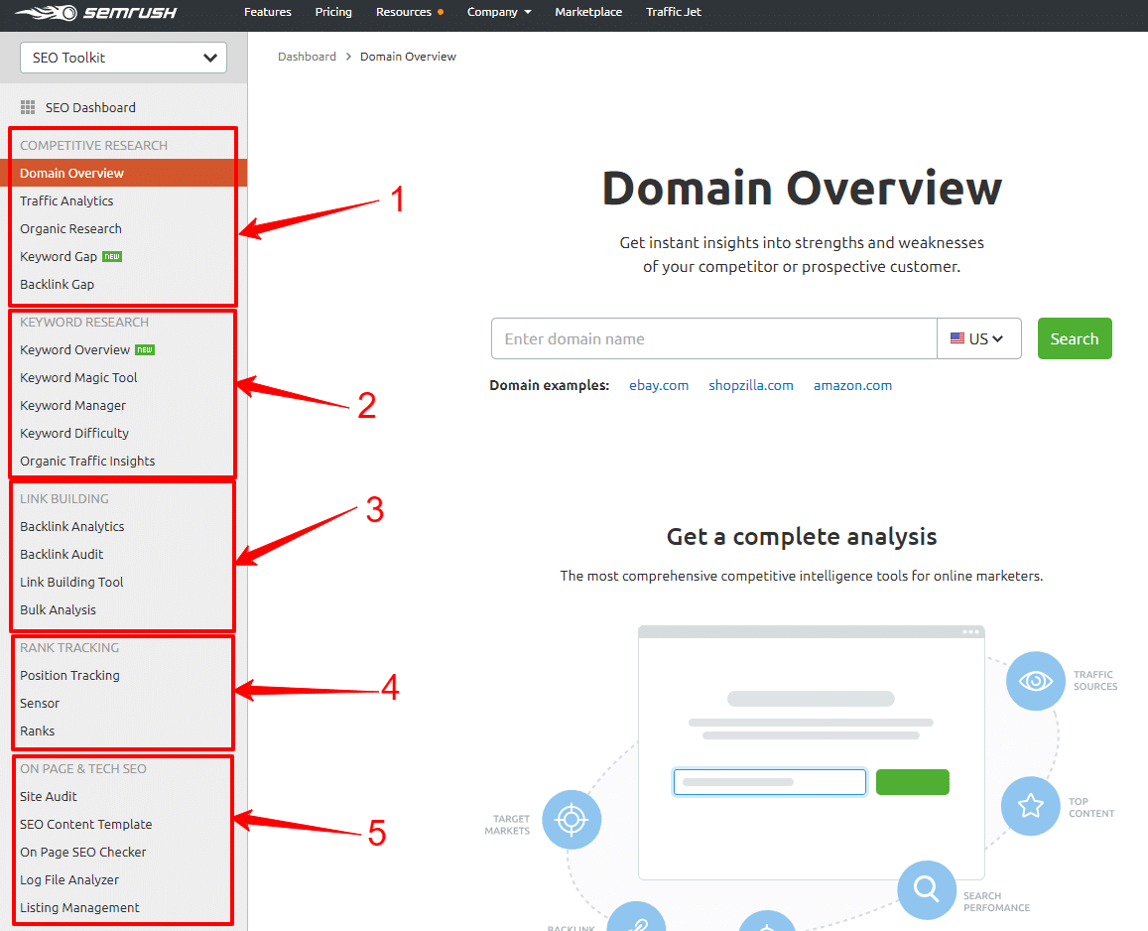Open Bulk Analysis
This screenshot has width=1148, height=931.
point(58,610)
